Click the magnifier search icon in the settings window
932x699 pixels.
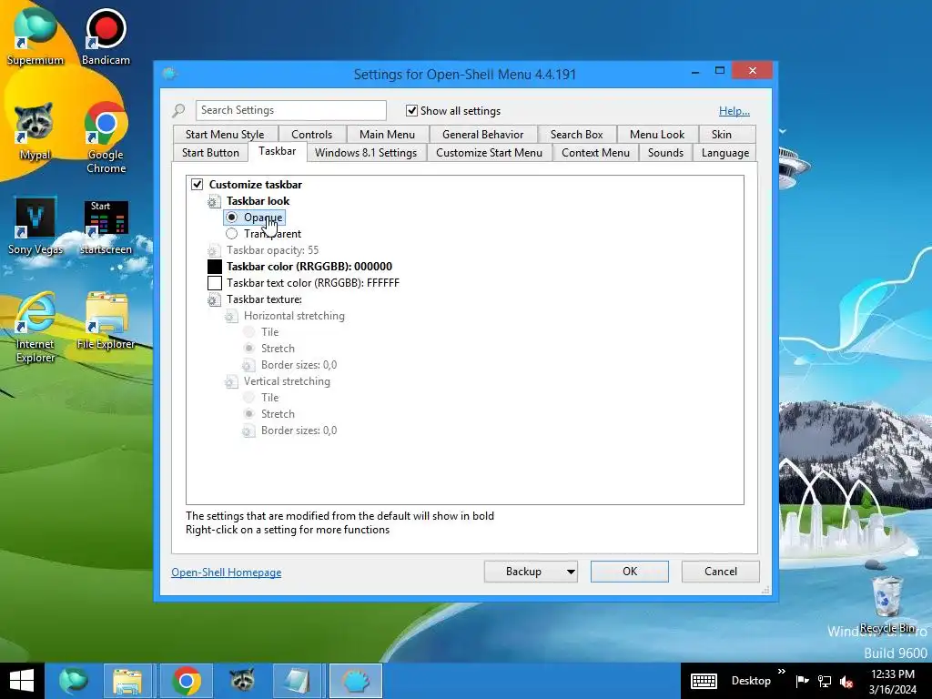click(x=178, y=110)
